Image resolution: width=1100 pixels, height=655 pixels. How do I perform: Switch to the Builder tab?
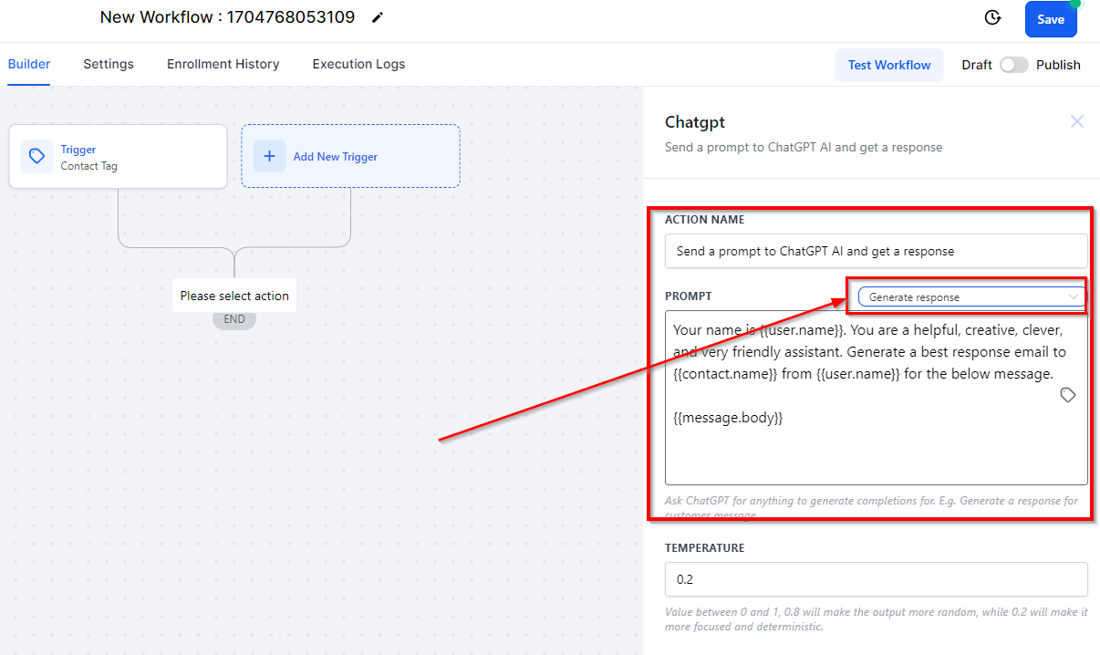[29, 64]
